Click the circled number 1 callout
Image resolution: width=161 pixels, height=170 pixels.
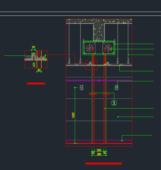pos(114,103)
